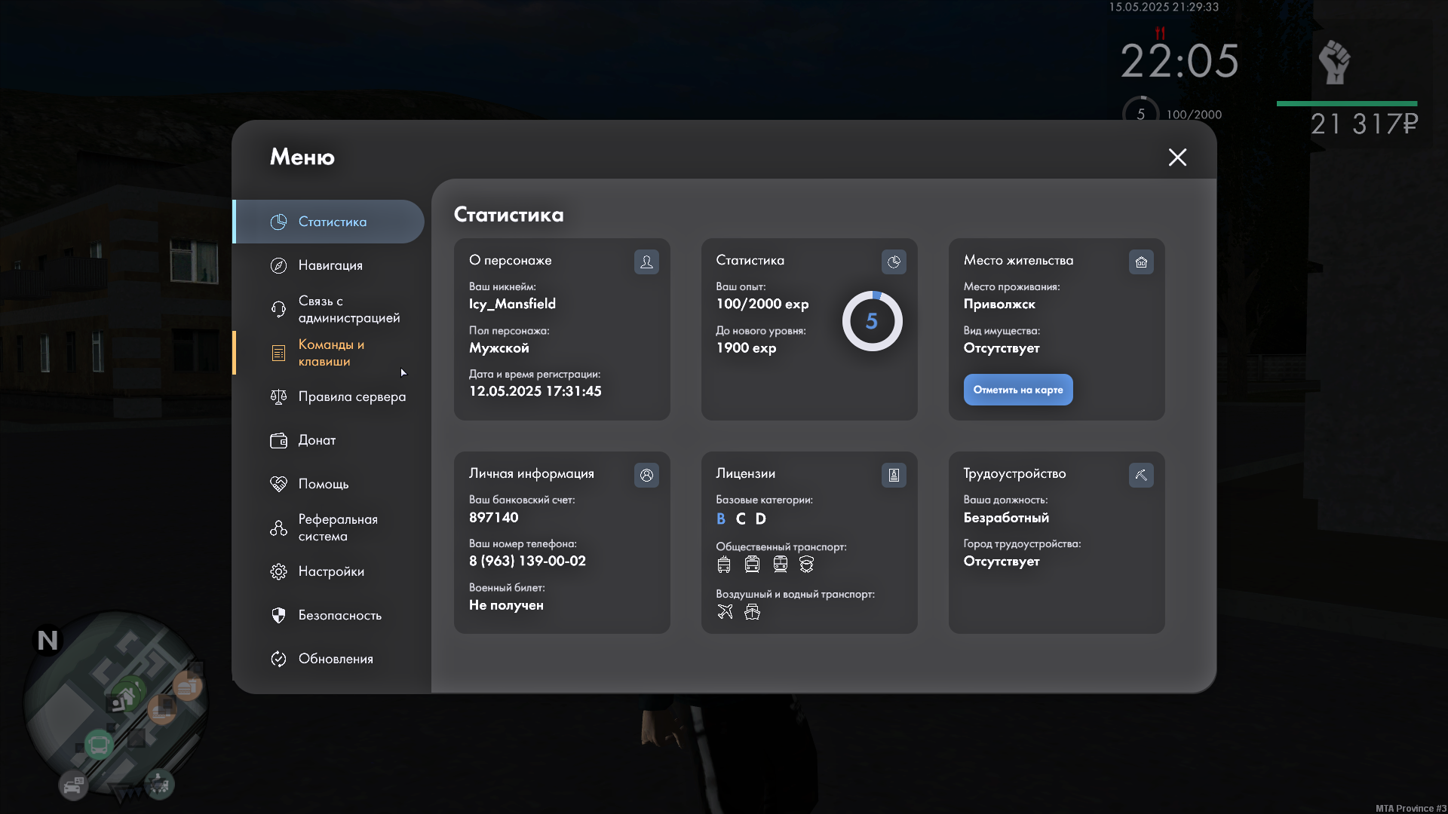Click phone number 8 (963) 139-00-02
The height and width of the screenshot is (814, 1448).
pyautogui.click(x=527, y=561)
